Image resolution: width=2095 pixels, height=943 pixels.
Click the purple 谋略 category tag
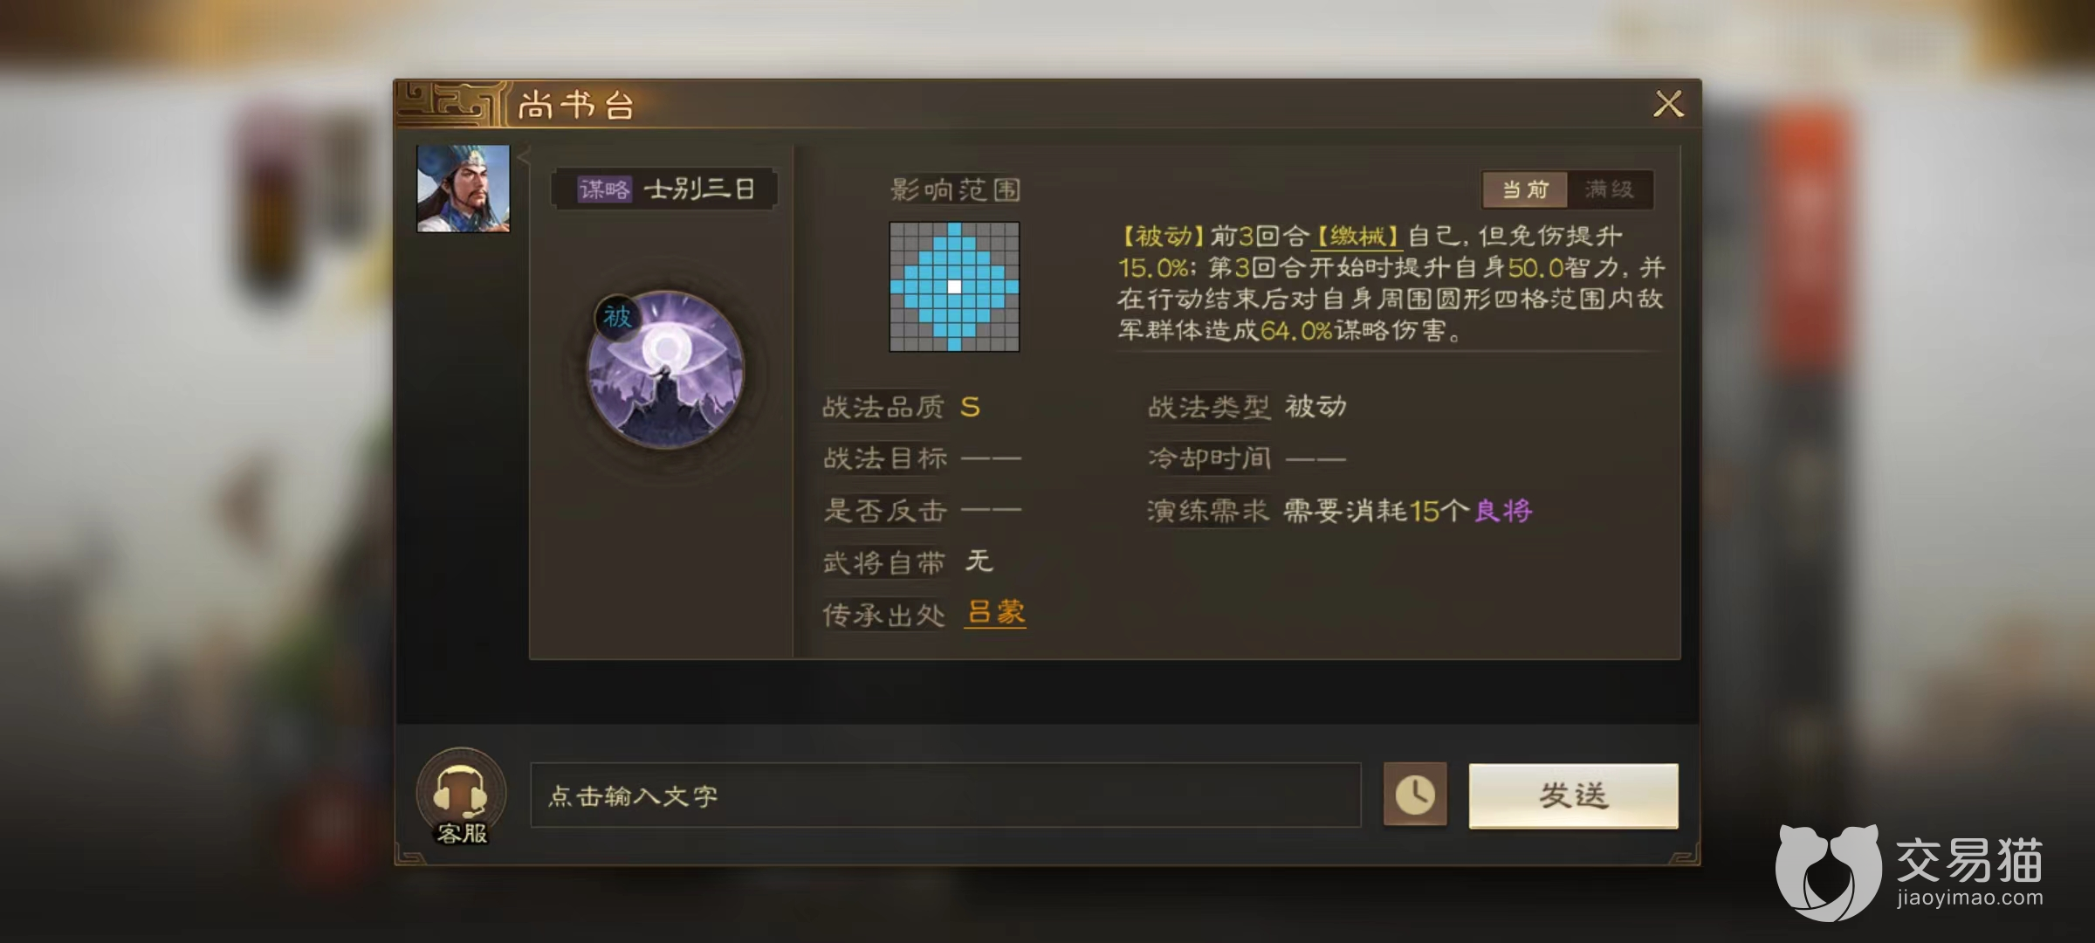point(604,189)
